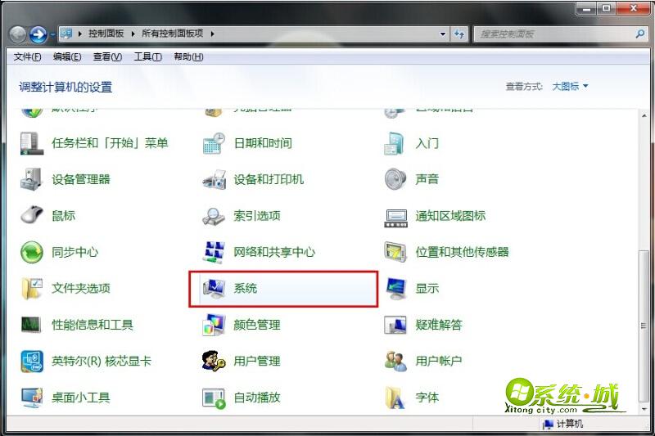655x436 pixels.
Task: Open the 工具(T) menu
Action: pos(148,56)
